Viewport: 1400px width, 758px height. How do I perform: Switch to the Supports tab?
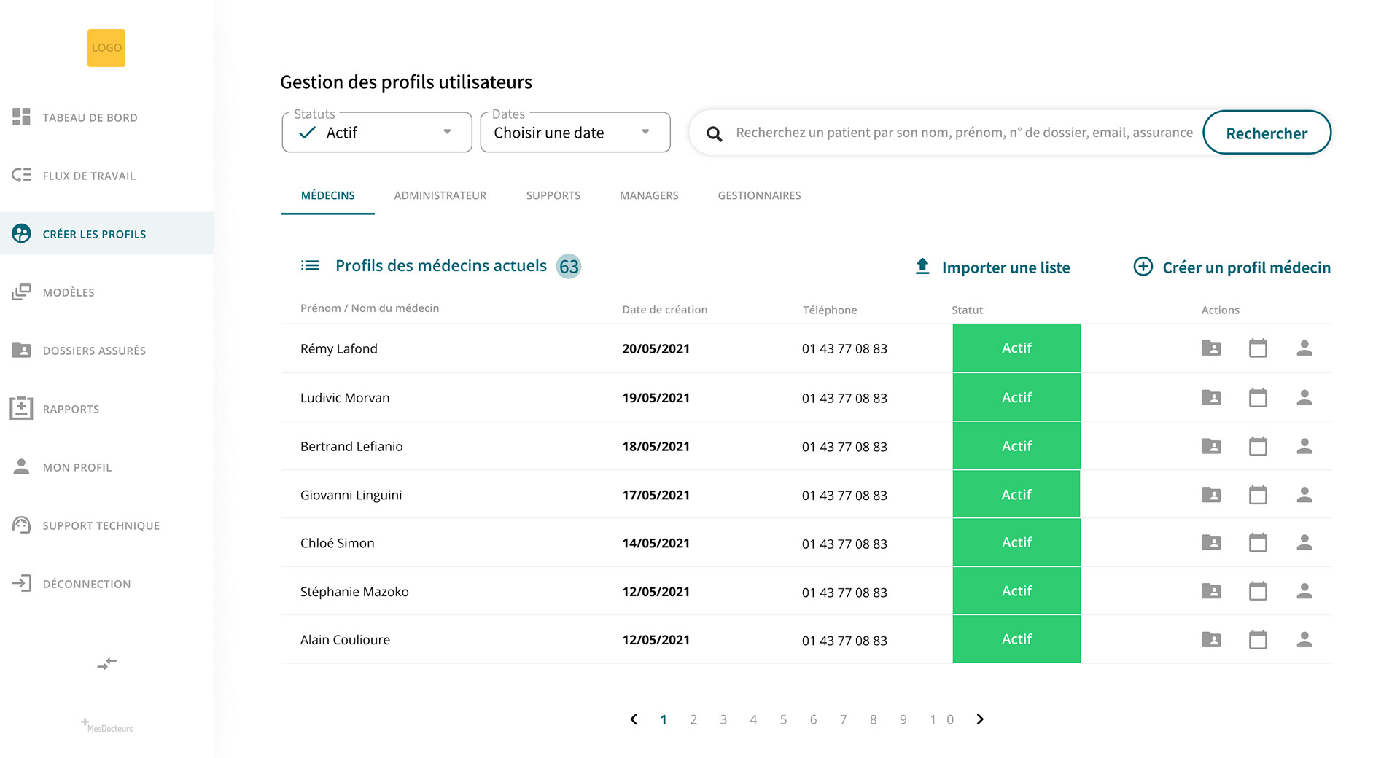(553, 195)
